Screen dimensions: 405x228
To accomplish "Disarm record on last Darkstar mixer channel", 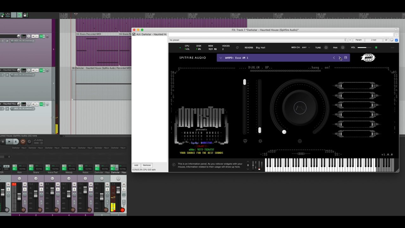I will click(x=122, y=210).
